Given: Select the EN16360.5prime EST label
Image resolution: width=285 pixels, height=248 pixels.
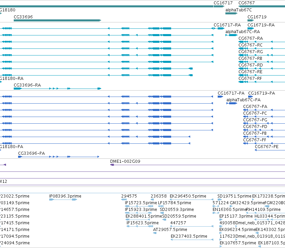Looking at the screenshot, I should [x=229, y=210].
